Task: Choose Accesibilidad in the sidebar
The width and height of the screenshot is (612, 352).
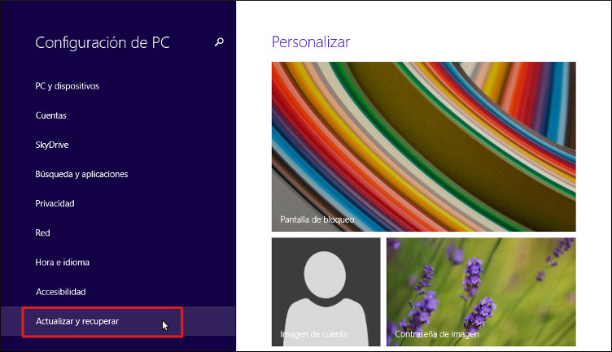Action: pyautogui.click(x=60, y=292)
